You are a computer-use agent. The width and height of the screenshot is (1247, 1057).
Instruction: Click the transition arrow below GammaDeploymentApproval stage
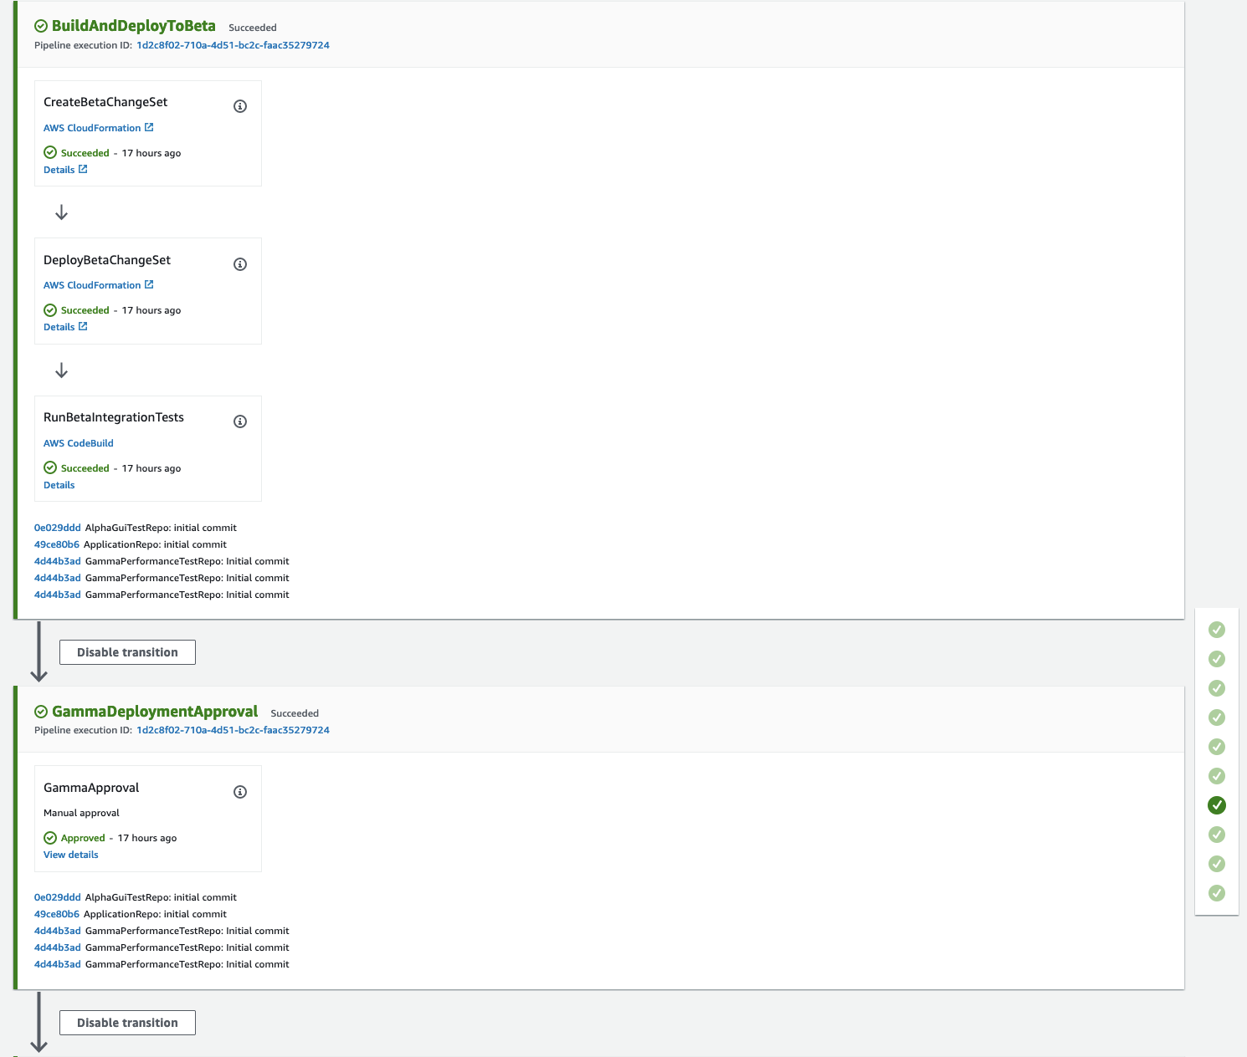pos(39,1024)
